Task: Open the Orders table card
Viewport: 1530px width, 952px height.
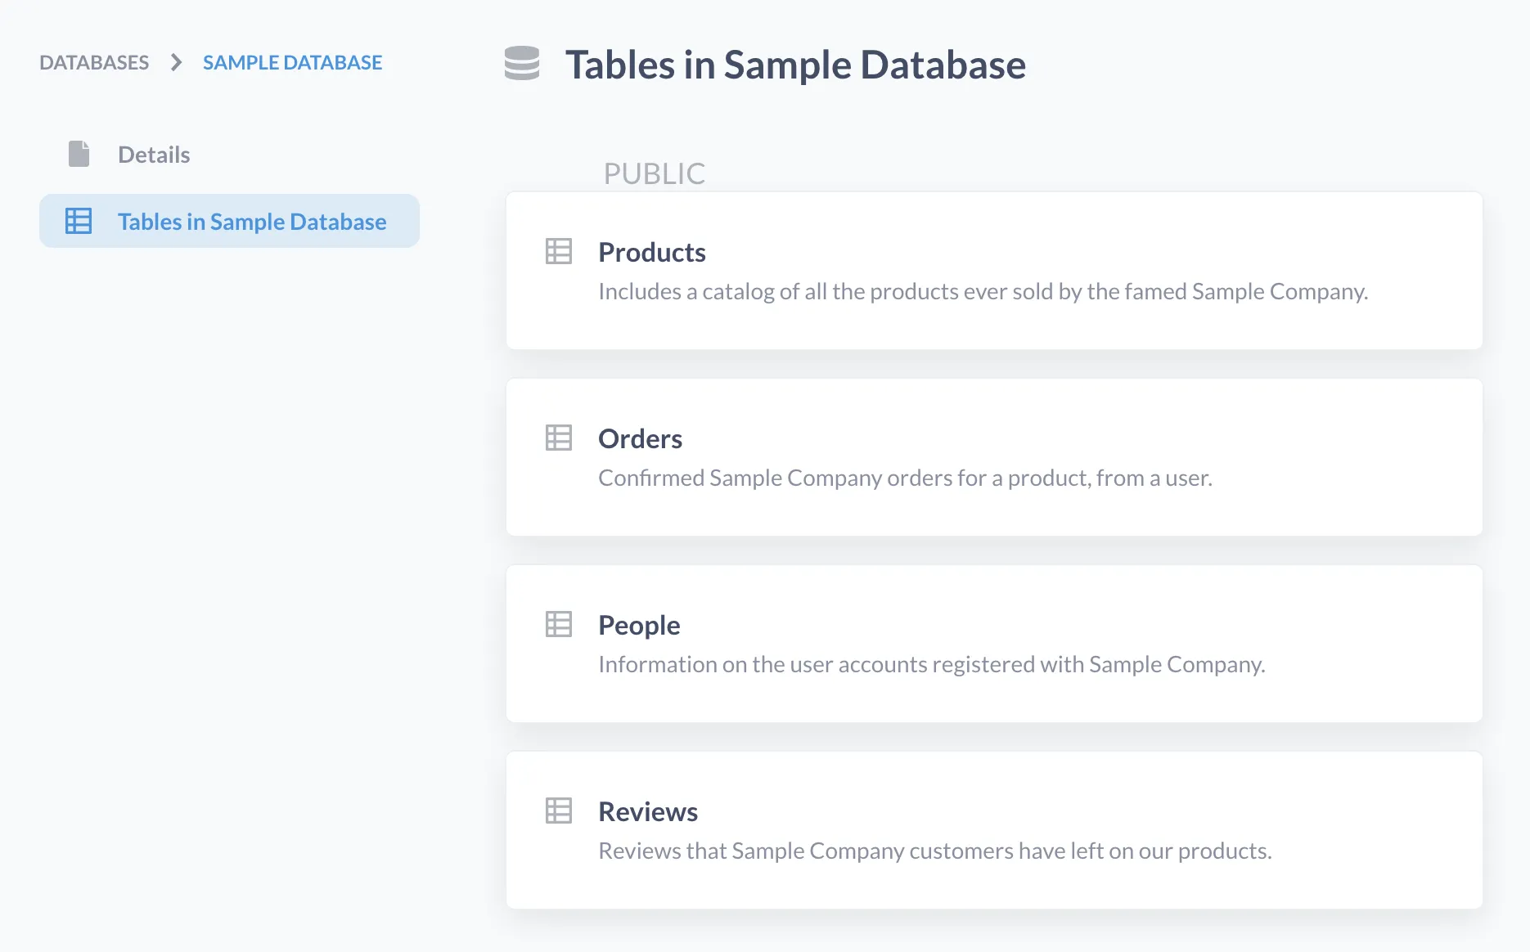Action: [994, 457]
